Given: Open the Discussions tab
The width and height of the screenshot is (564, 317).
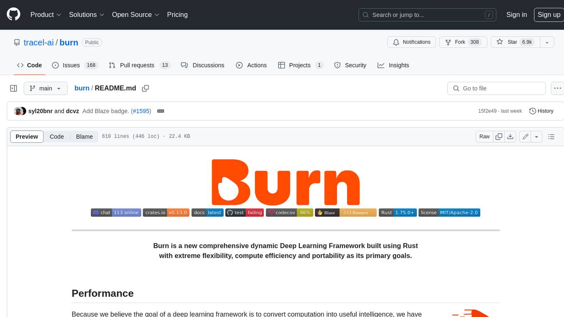Looking at the screenshot, I should coord(203,65).
